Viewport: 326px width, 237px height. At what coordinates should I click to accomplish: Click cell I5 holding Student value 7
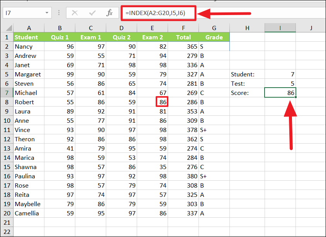[280, 74]
